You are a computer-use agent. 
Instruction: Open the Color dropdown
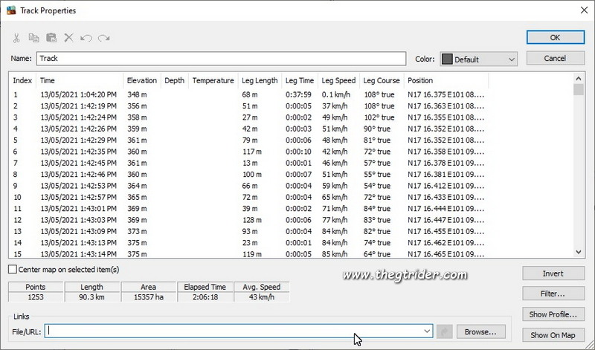pos(510,59)
